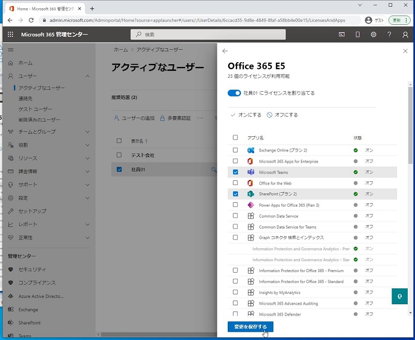Expand the リソース section chevron
The width and height of the screenshot is (415, 340).
(88, 159)
